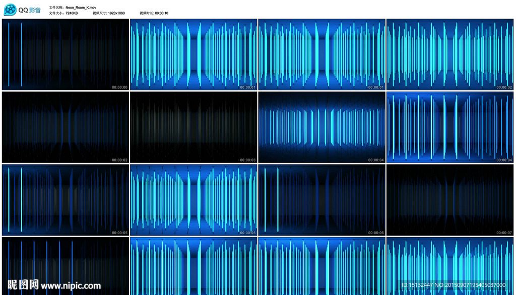
Task: Click the 昵图网 watermark logo
Action: pos(20,285)
